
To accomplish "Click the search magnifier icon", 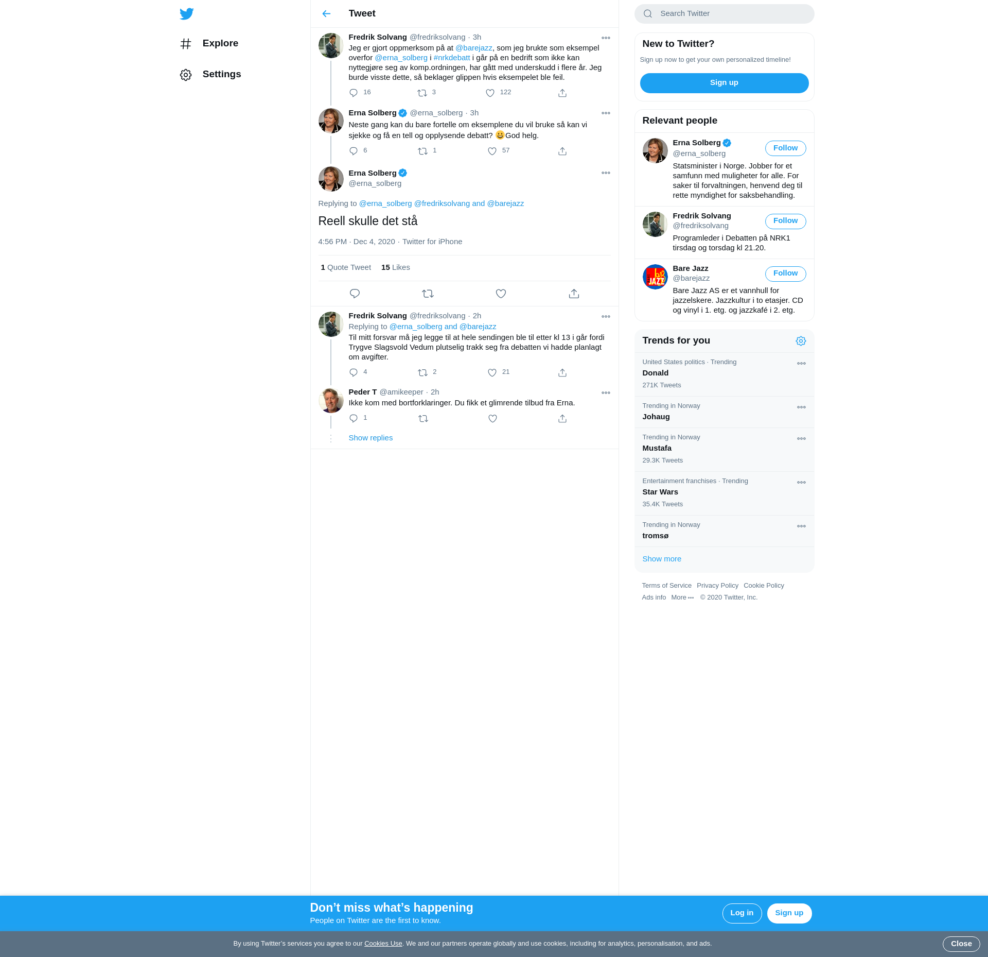I will click(x=648, y=14).
